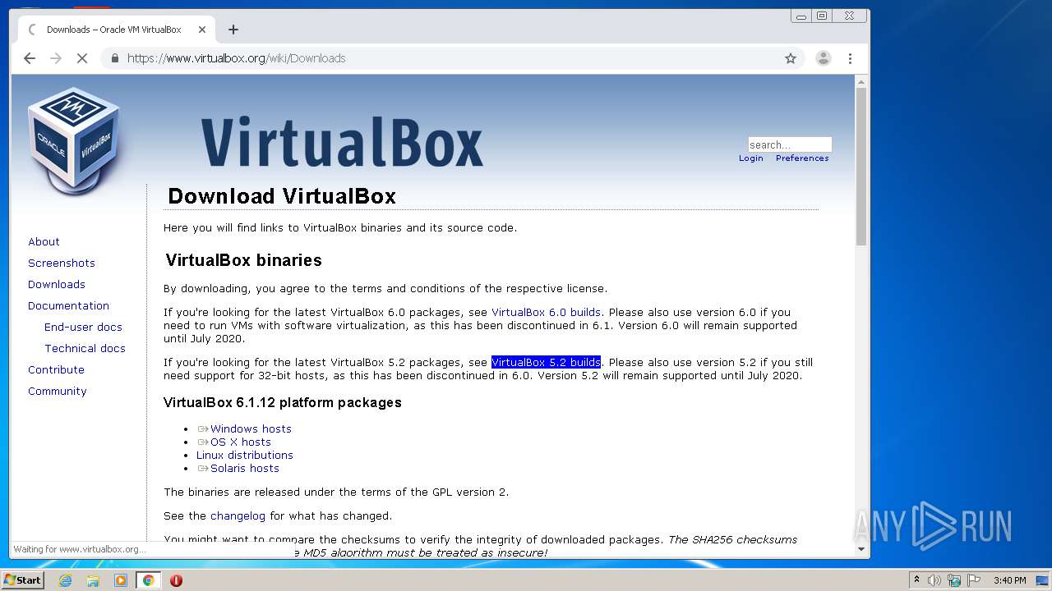Click the Preferences link

pyautogui.click(x=802, y=158)
